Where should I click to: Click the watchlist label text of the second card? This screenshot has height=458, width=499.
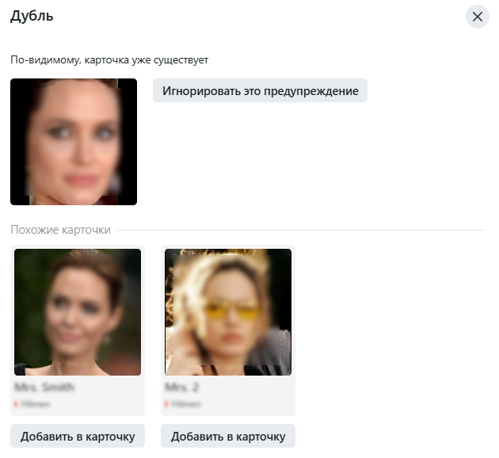[x=185, y=404]
